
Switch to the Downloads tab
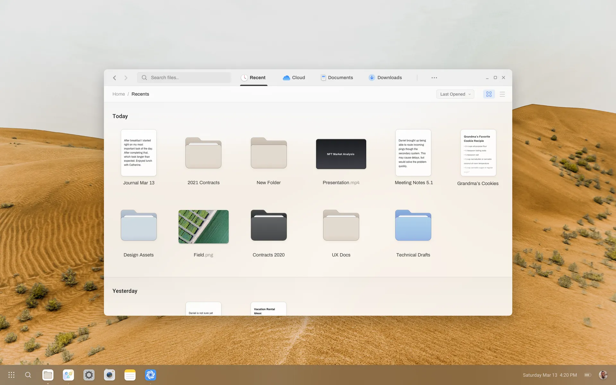click(x=385, y=78)
